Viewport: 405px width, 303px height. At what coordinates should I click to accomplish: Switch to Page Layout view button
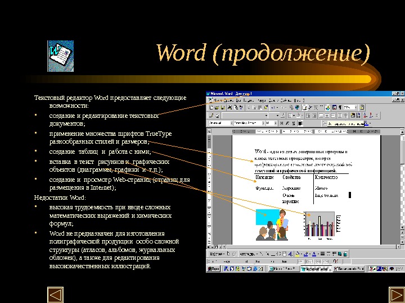[x=217, y=247]
